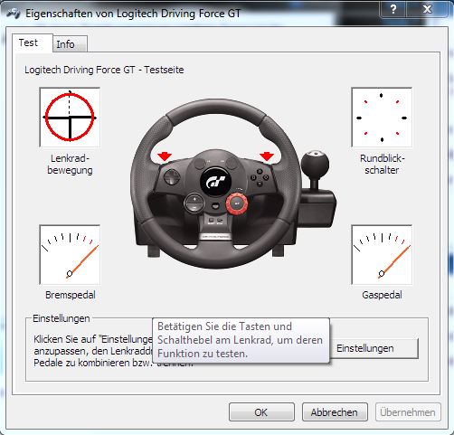Click the Abbrechen button
This screenshot has height=435, width=454.
pos(335,411)
